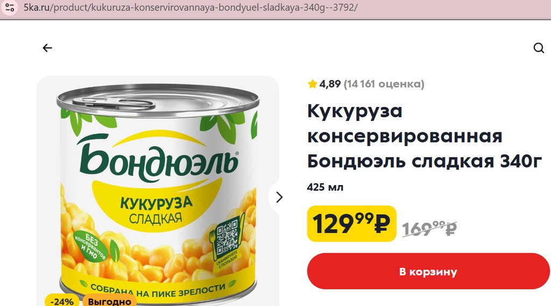Click the 425 мл volume label
The height and width of the screenshot is (306, 551).
325,187
